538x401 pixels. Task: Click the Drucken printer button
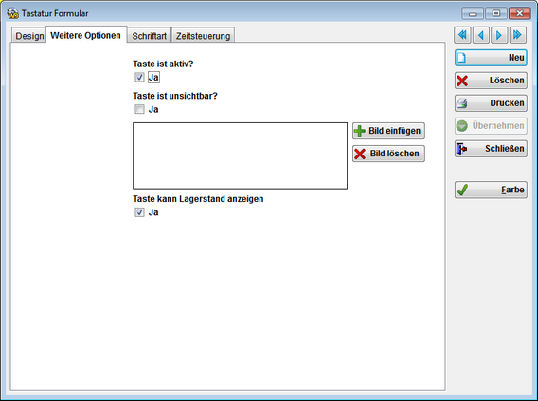(491, 103)
